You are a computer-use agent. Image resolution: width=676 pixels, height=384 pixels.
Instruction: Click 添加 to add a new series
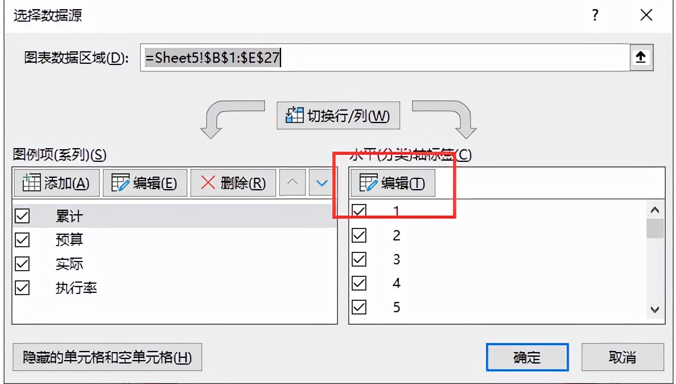57,183
